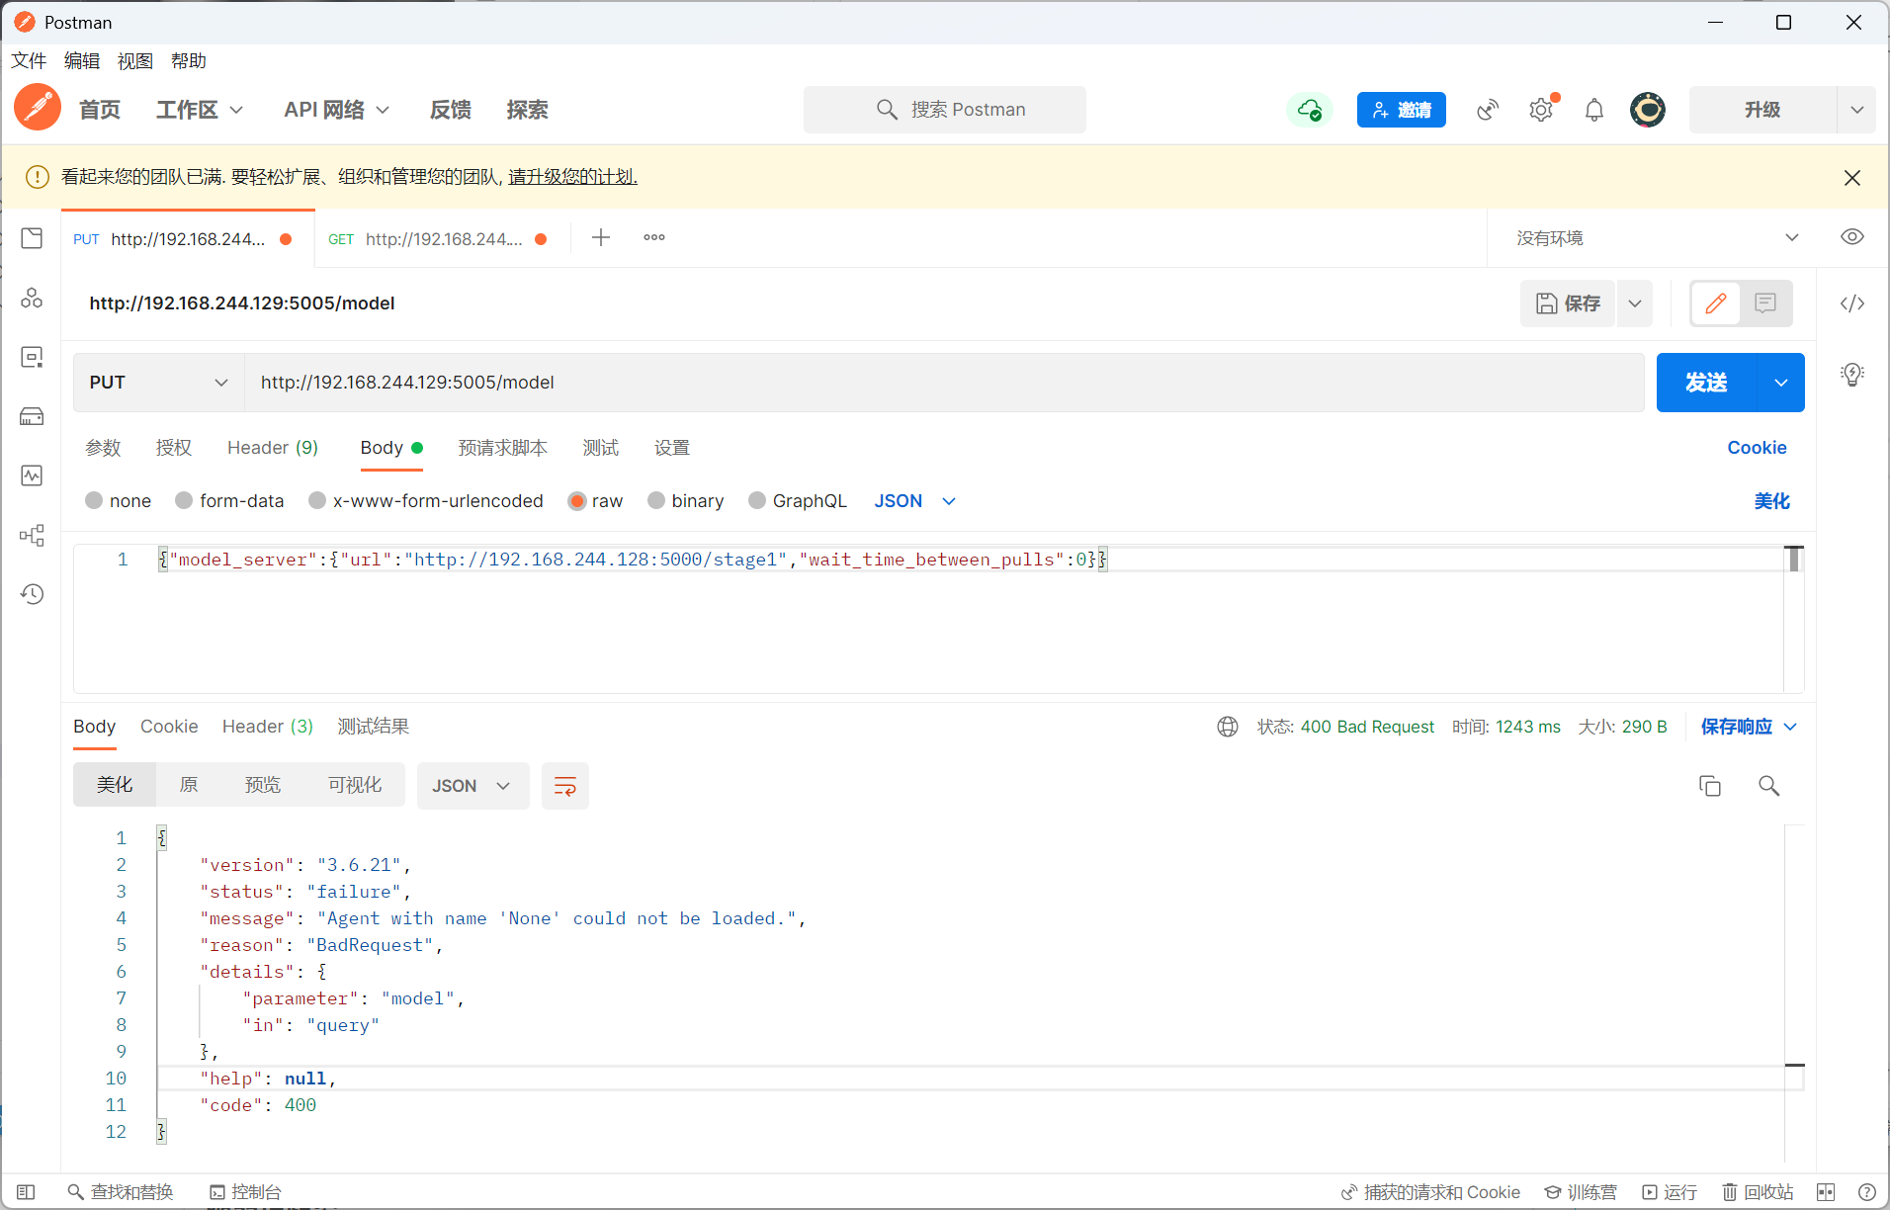Open Mock Servers icon in the sidebar
1890x1210 pixels.
click(x=32, y=416)
